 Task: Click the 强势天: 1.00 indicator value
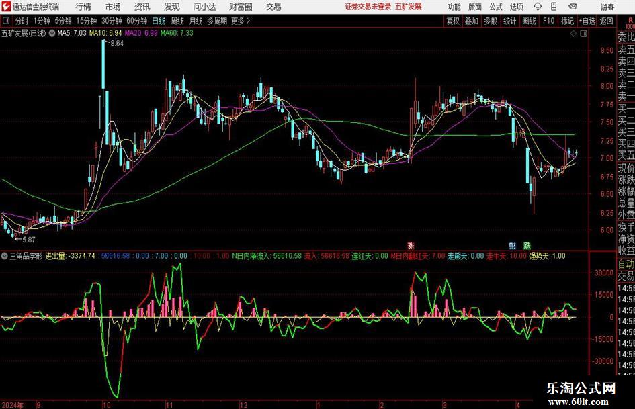click(x=547, y=256)
